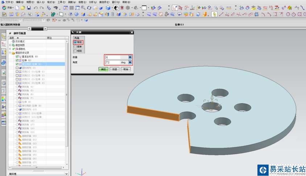Click the WCS orientation icon in the top-right toolbar
This screenshot has height=176, width=306.
click(175, 8)
